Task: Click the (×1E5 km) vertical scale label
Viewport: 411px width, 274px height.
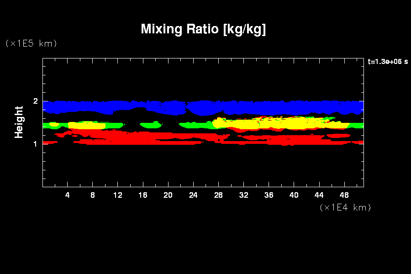Action: coord(31,44)
